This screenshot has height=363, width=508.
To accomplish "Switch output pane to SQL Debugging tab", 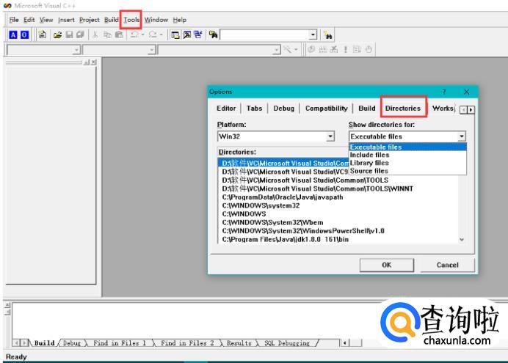I will [x=287, y=343].
